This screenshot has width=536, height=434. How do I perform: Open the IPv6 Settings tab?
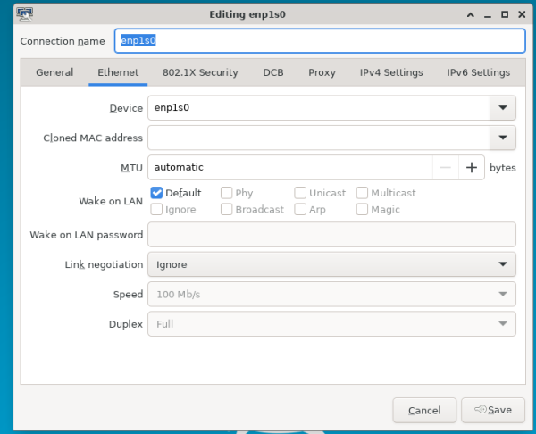click(479, 72)
